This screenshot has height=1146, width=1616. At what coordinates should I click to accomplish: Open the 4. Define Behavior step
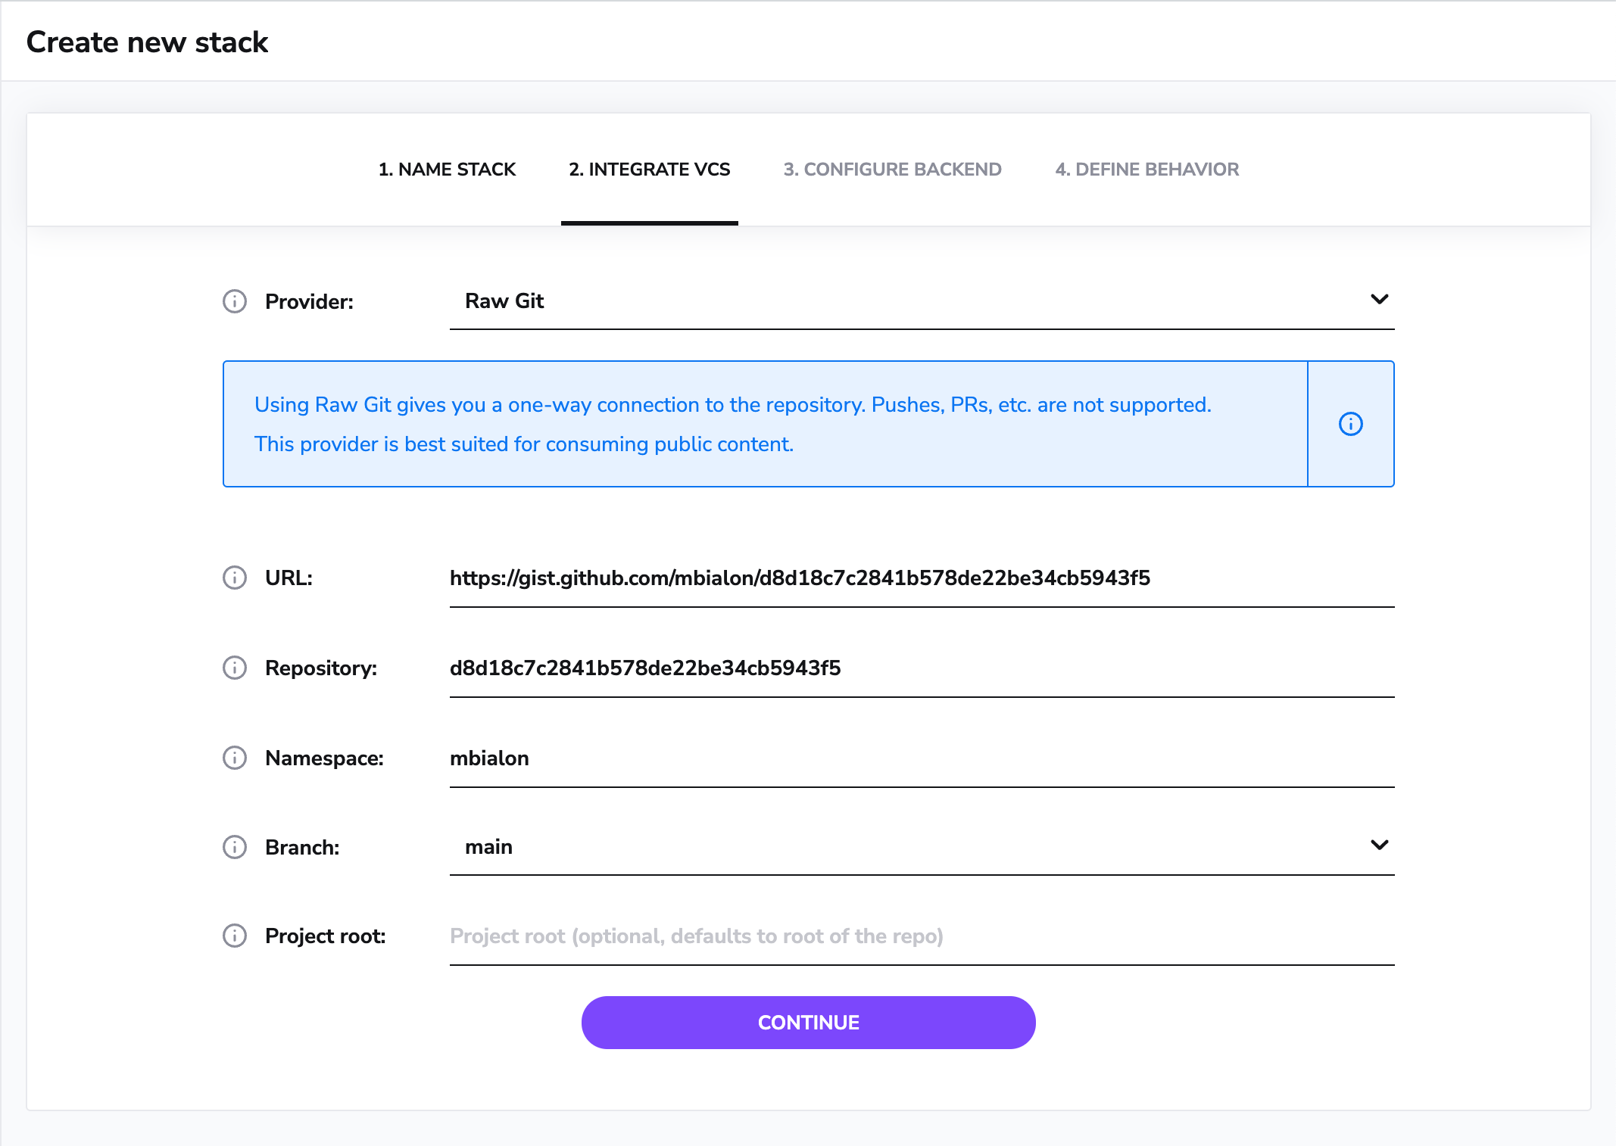[x=1146, y=170]
